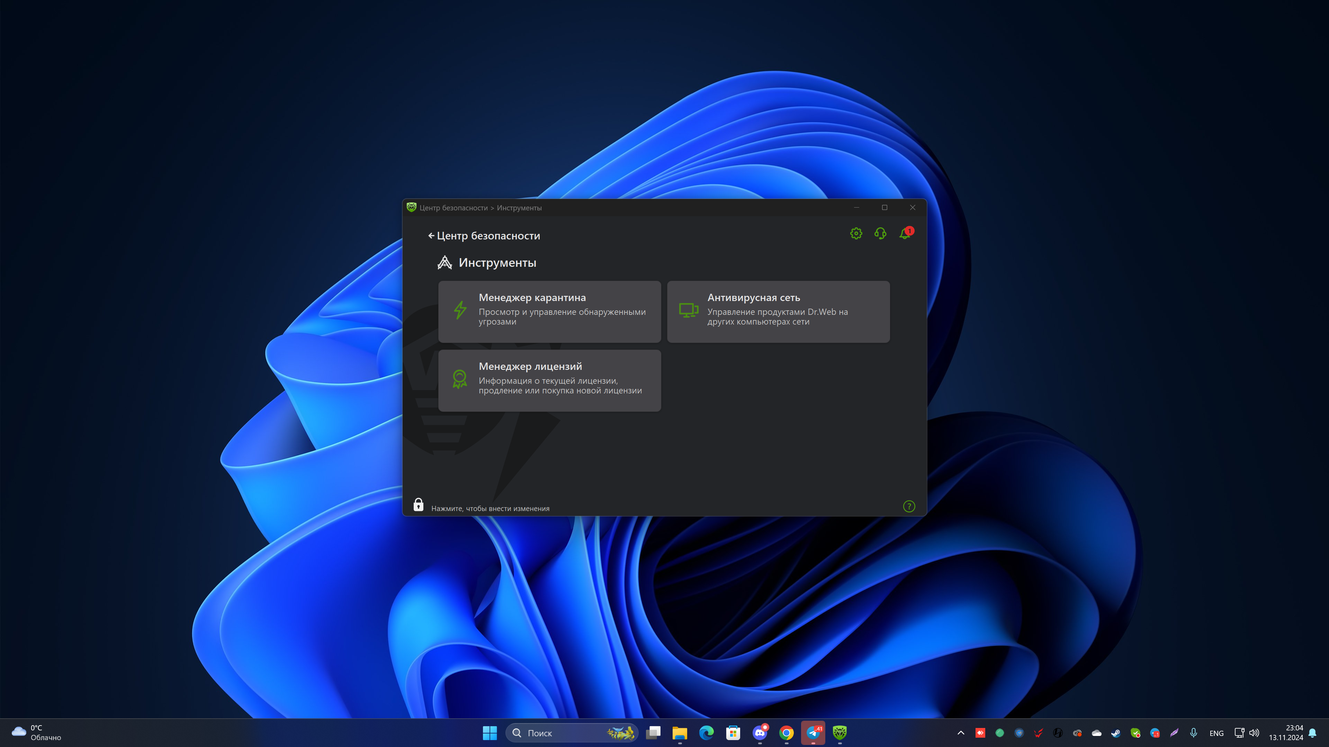Click the microphone tray icon
Viewport: 1329px width, 747px height.
click(1193, 732)
